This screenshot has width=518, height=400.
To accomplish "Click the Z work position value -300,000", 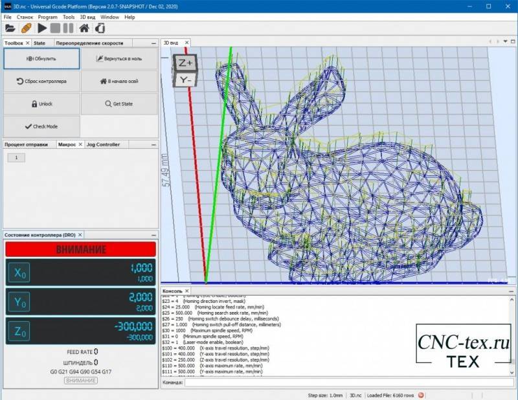I will (x=133, y=326).
